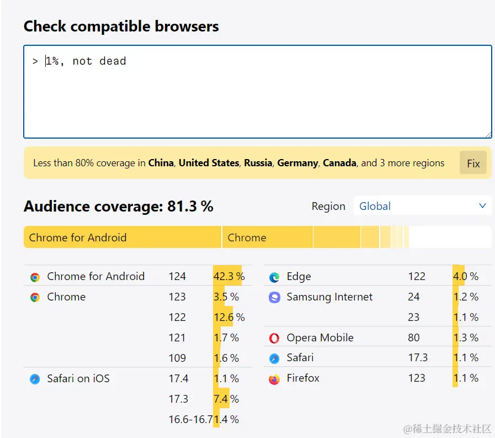Click the Chrome browser icon in the table
Viewport: 495px width, 438px height.
(x=35, y=297)
